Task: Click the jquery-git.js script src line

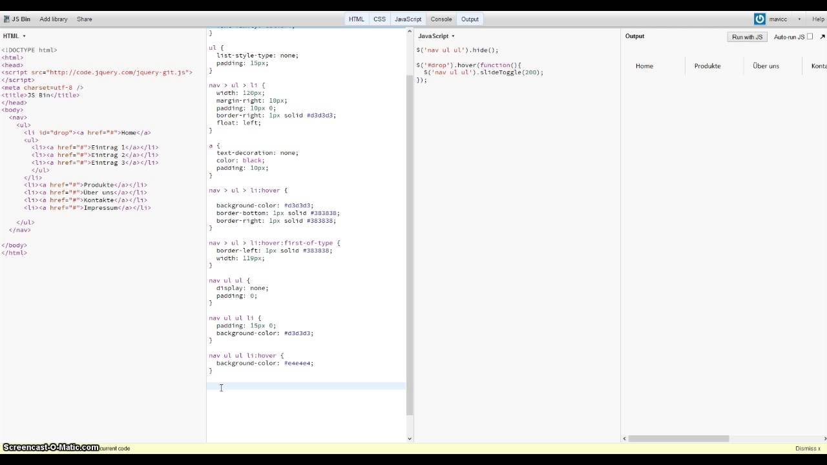Action: click(x=97, y=72)
